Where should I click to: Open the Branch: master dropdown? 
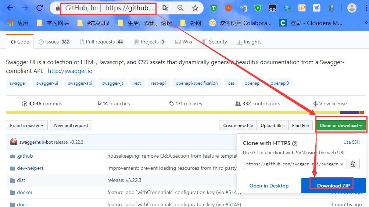(x=27, y=126)
